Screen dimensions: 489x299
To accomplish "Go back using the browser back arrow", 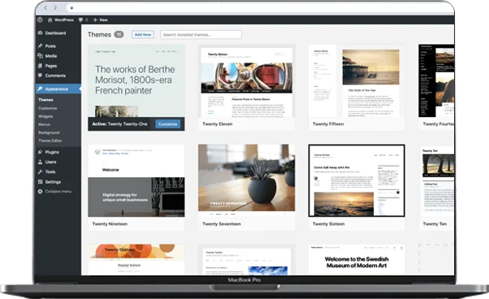I will pyautogui.click(x=45, y=8).
